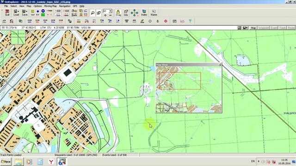Image resolution: width=296 pixels, height=166 pixels.
Task: Click the Zoom 50 button
Action: pos(45,21)
